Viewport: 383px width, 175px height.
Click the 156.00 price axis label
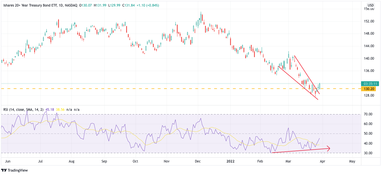pyautogui.click(x=369, y=9)
